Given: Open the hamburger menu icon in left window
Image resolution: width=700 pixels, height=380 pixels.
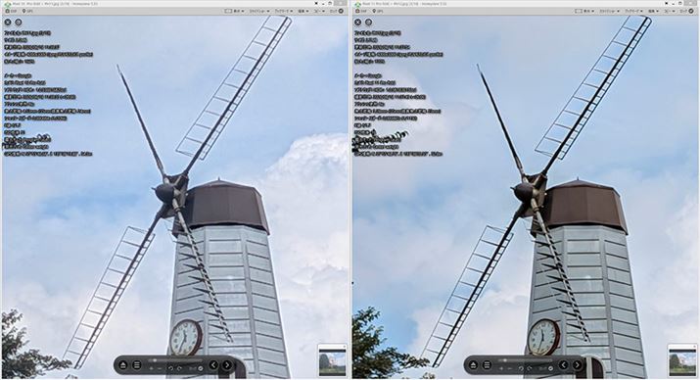Looking at the screenshot, I should (x=137, y=365).
